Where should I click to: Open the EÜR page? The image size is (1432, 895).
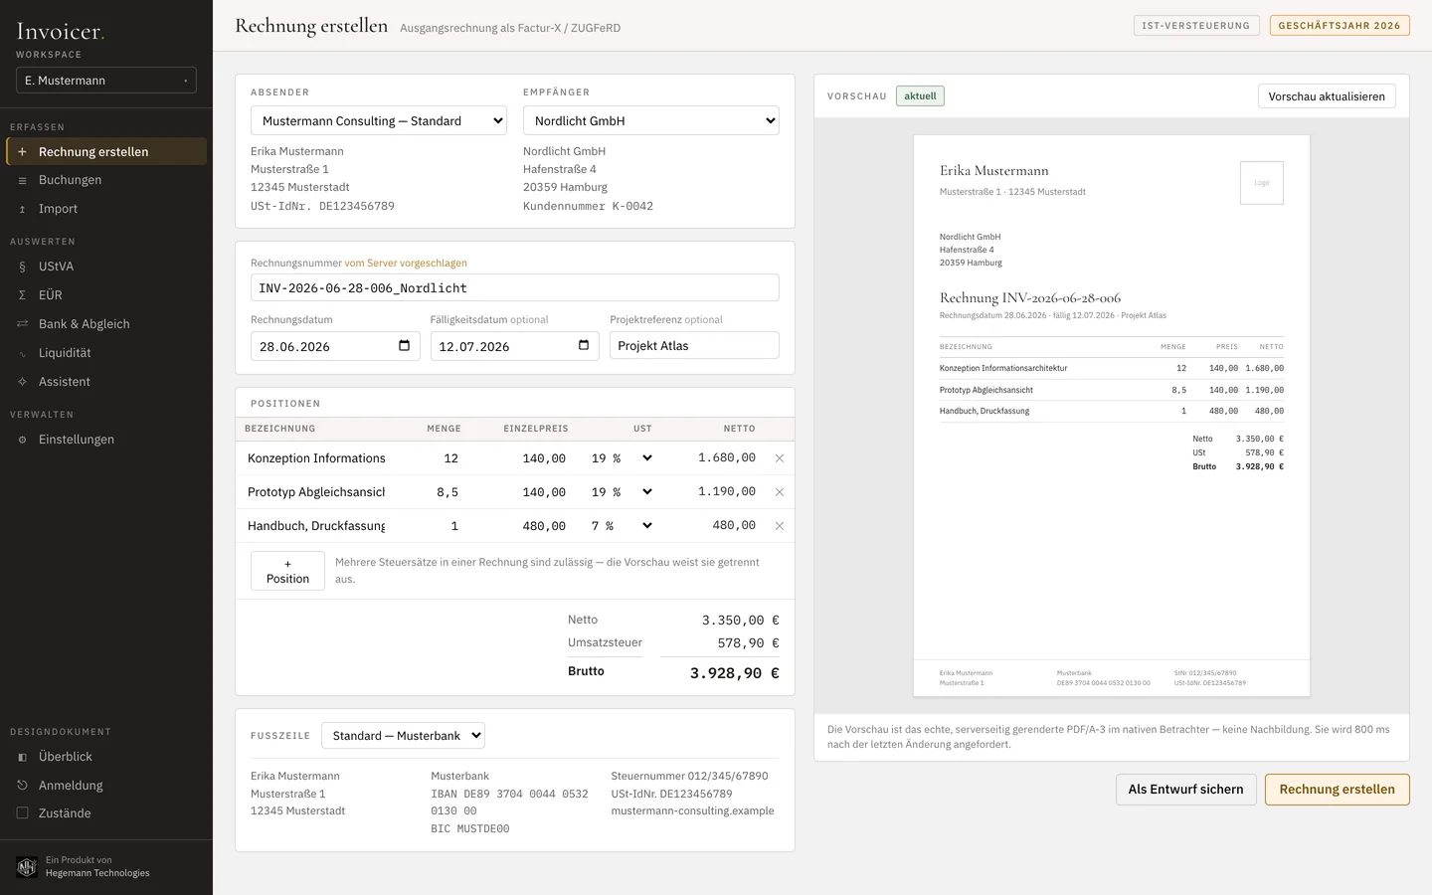pos(106,295)
